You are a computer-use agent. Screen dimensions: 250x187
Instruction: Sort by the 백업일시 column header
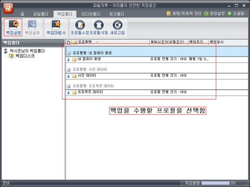(x=228, y=42)
